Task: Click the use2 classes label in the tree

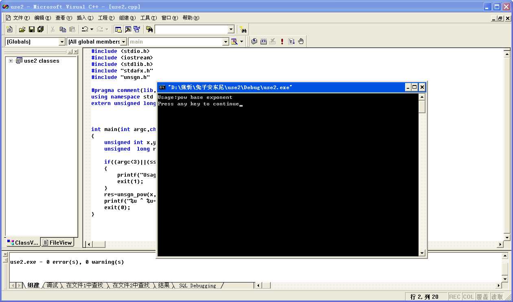Action: [42, 61]
